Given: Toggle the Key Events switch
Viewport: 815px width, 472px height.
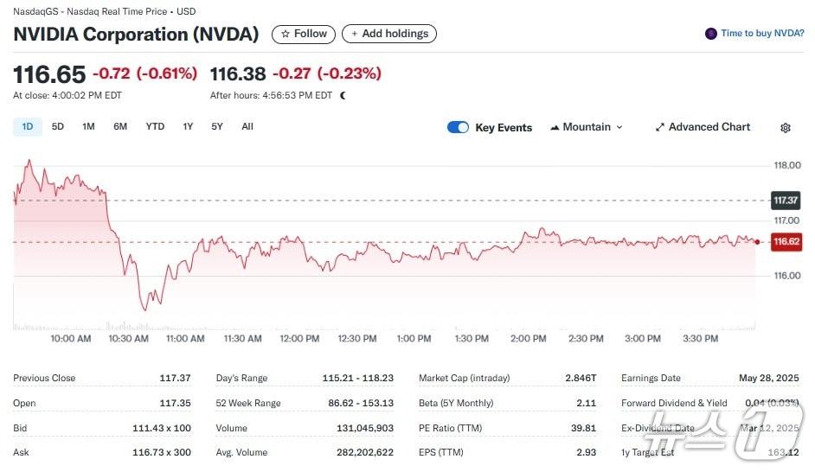Looking at the screenshot, I should pyautogui.click(x=458, y=127).
